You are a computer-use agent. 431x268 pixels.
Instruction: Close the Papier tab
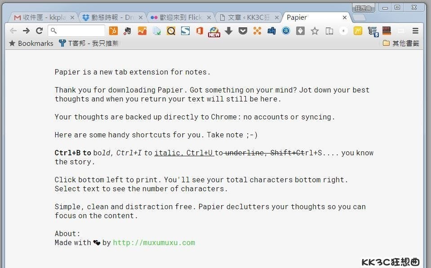345,18
